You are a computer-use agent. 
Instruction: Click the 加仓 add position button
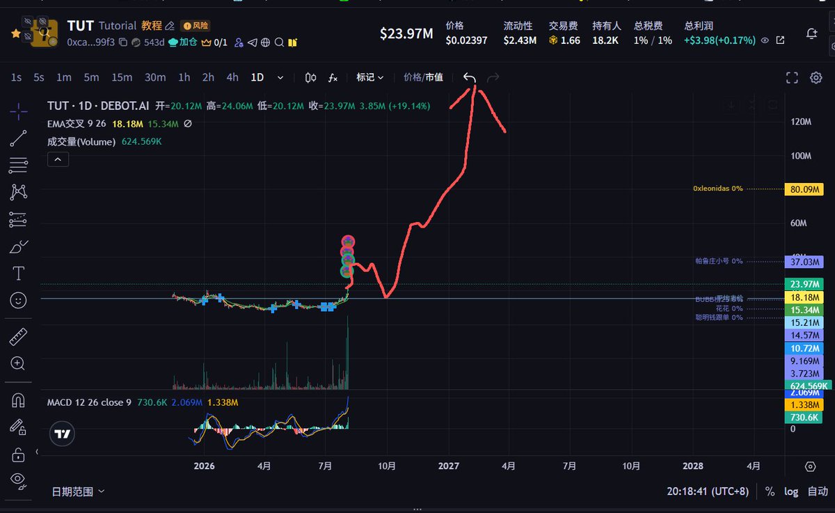(182, 42)
